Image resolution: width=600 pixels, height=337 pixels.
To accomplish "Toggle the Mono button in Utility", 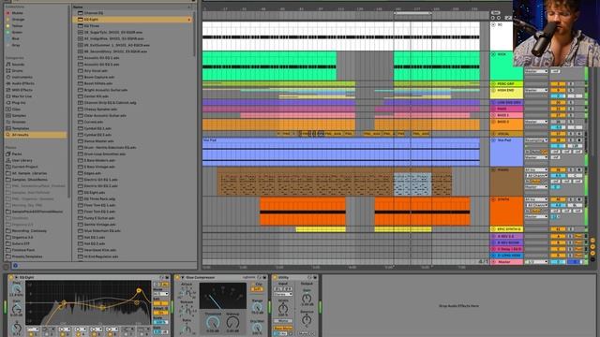I will click(283, 320).
